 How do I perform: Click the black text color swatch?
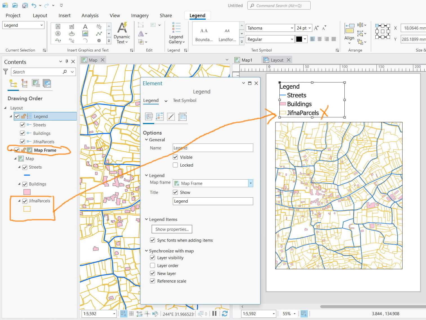[x=299, y=39]
